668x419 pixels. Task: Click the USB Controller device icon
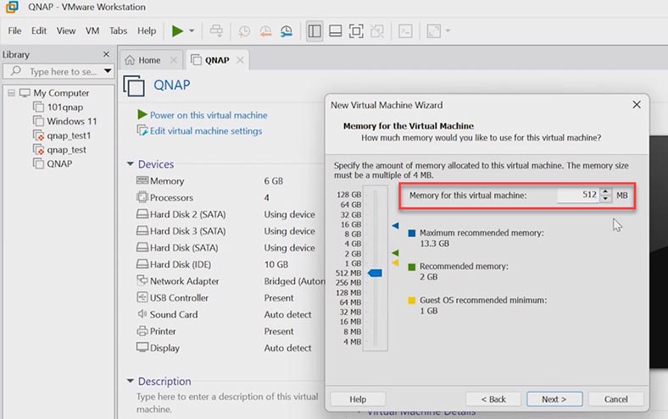click(x=142, y=297)
